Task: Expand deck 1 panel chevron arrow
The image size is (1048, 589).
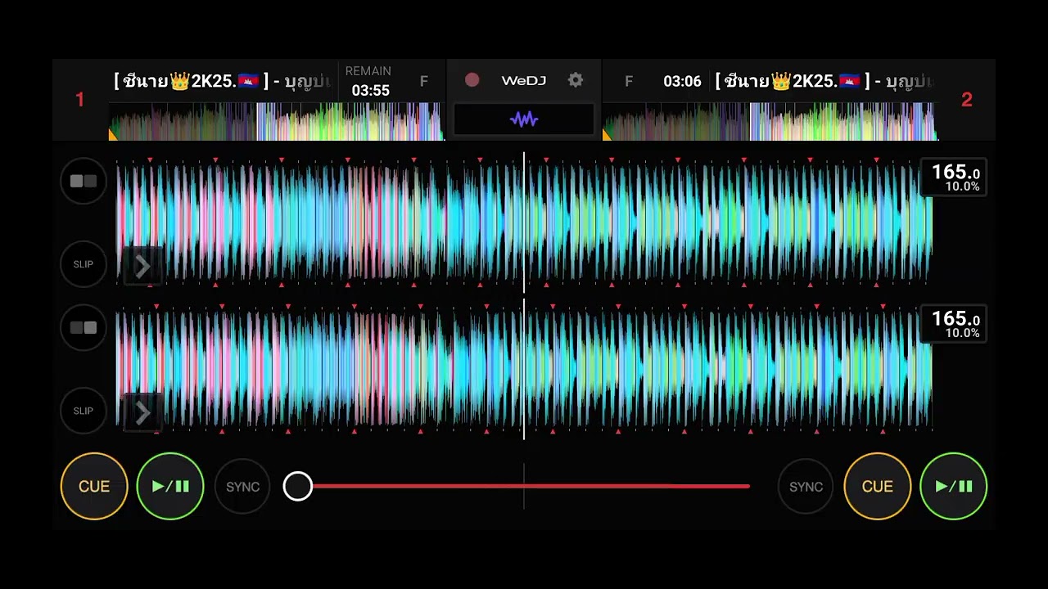Action: click(142, 266)
